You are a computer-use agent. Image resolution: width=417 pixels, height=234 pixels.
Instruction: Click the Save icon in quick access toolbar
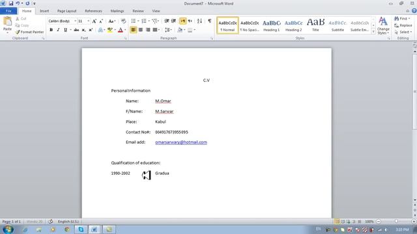11,3
